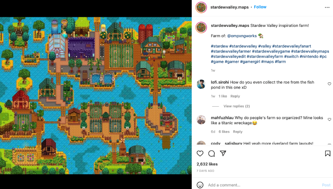The width and height of the screenshot is (333, 189).
Task: Open the three-dot more options menu
Action: click(327, 7)
